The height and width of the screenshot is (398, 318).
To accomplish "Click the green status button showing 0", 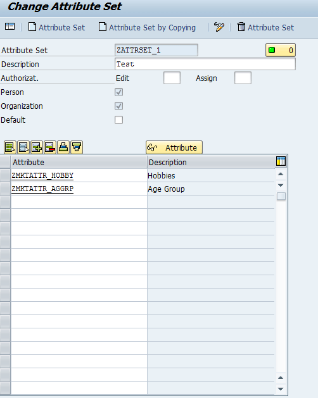I will click(x=281, y=50).
